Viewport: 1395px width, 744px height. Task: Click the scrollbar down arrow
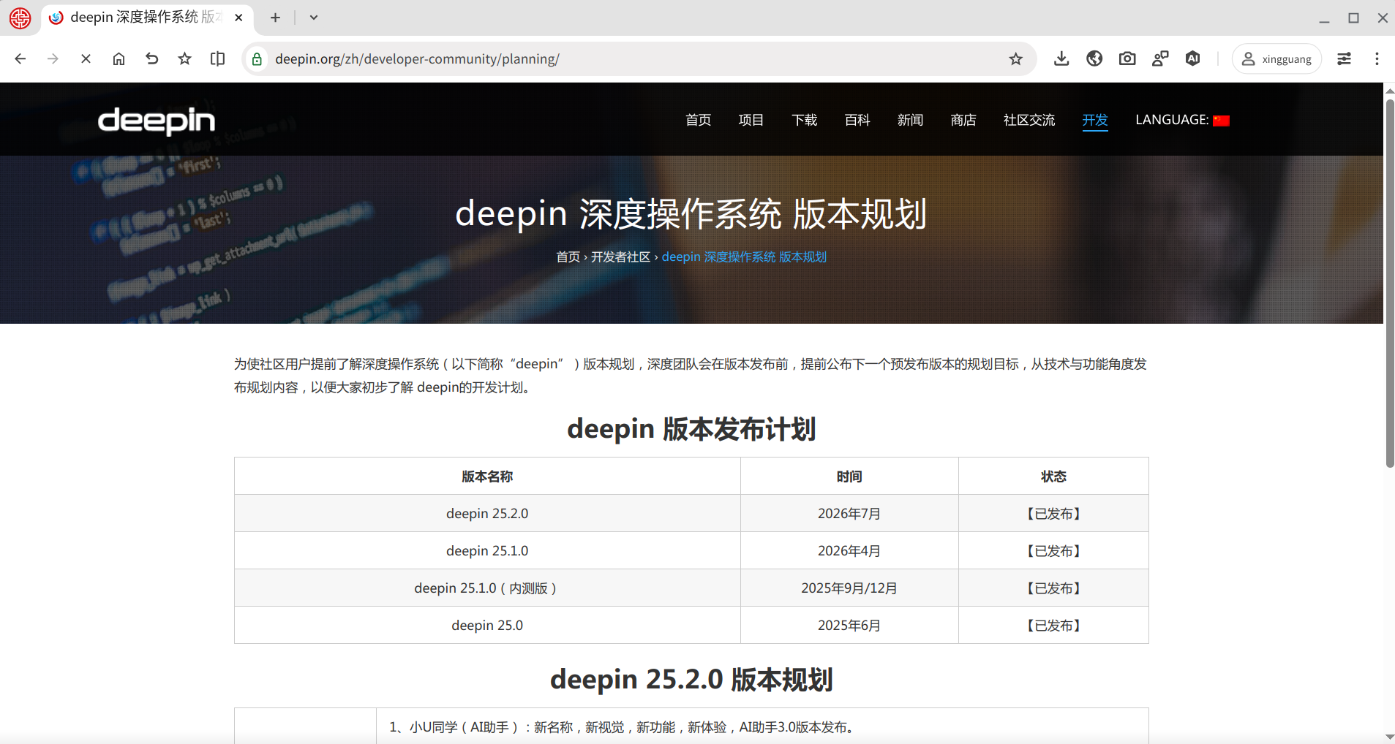coord(1389,737)
